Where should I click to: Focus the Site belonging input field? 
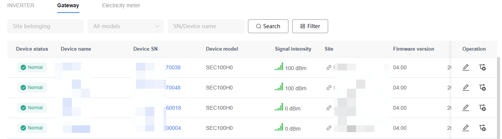45,26
